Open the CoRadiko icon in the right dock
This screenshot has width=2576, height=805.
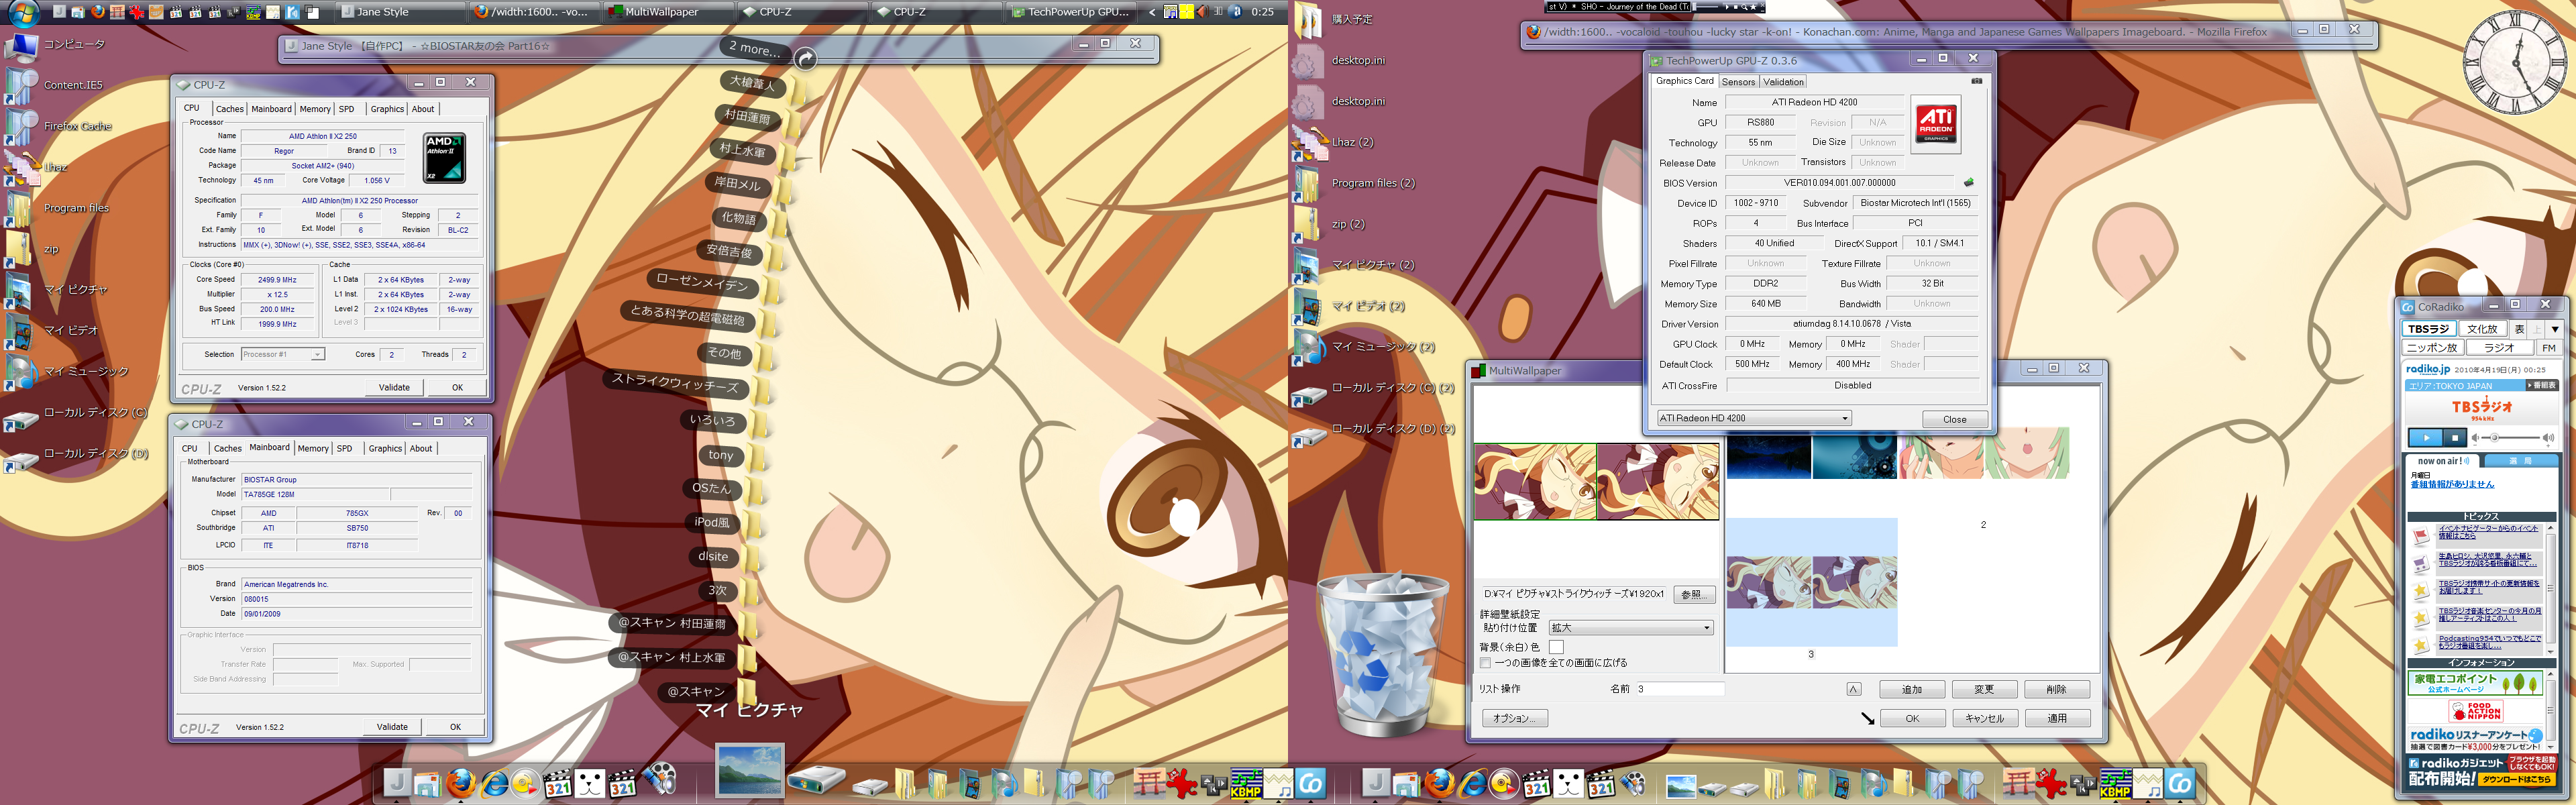pos(2181,784)
